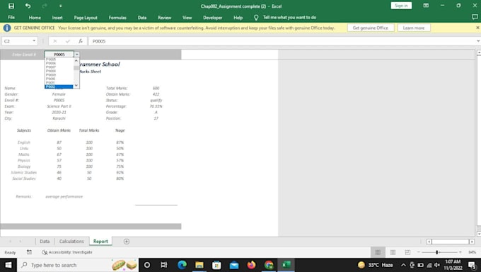This screenshot has width=481, height=272.
Task: Click the Karachi city cell
Action: (x=59, y=118)
